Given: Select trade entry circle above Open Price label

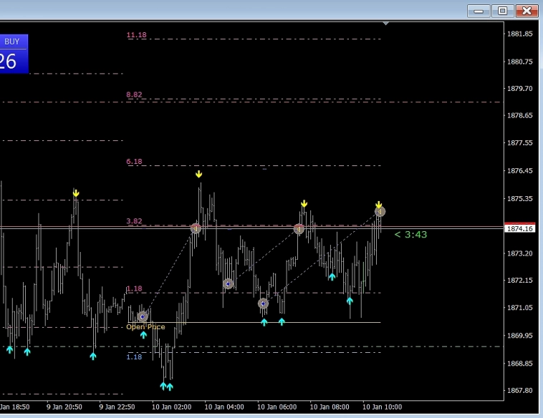Looking at the screenshot, I should point(143,316).
